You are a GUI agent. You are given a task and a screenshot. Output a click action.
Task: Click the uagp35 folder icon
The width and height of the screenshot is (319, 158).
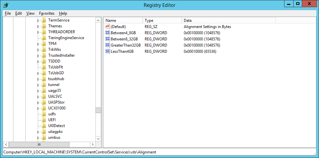pyautogui.click(x=44, y=91)
